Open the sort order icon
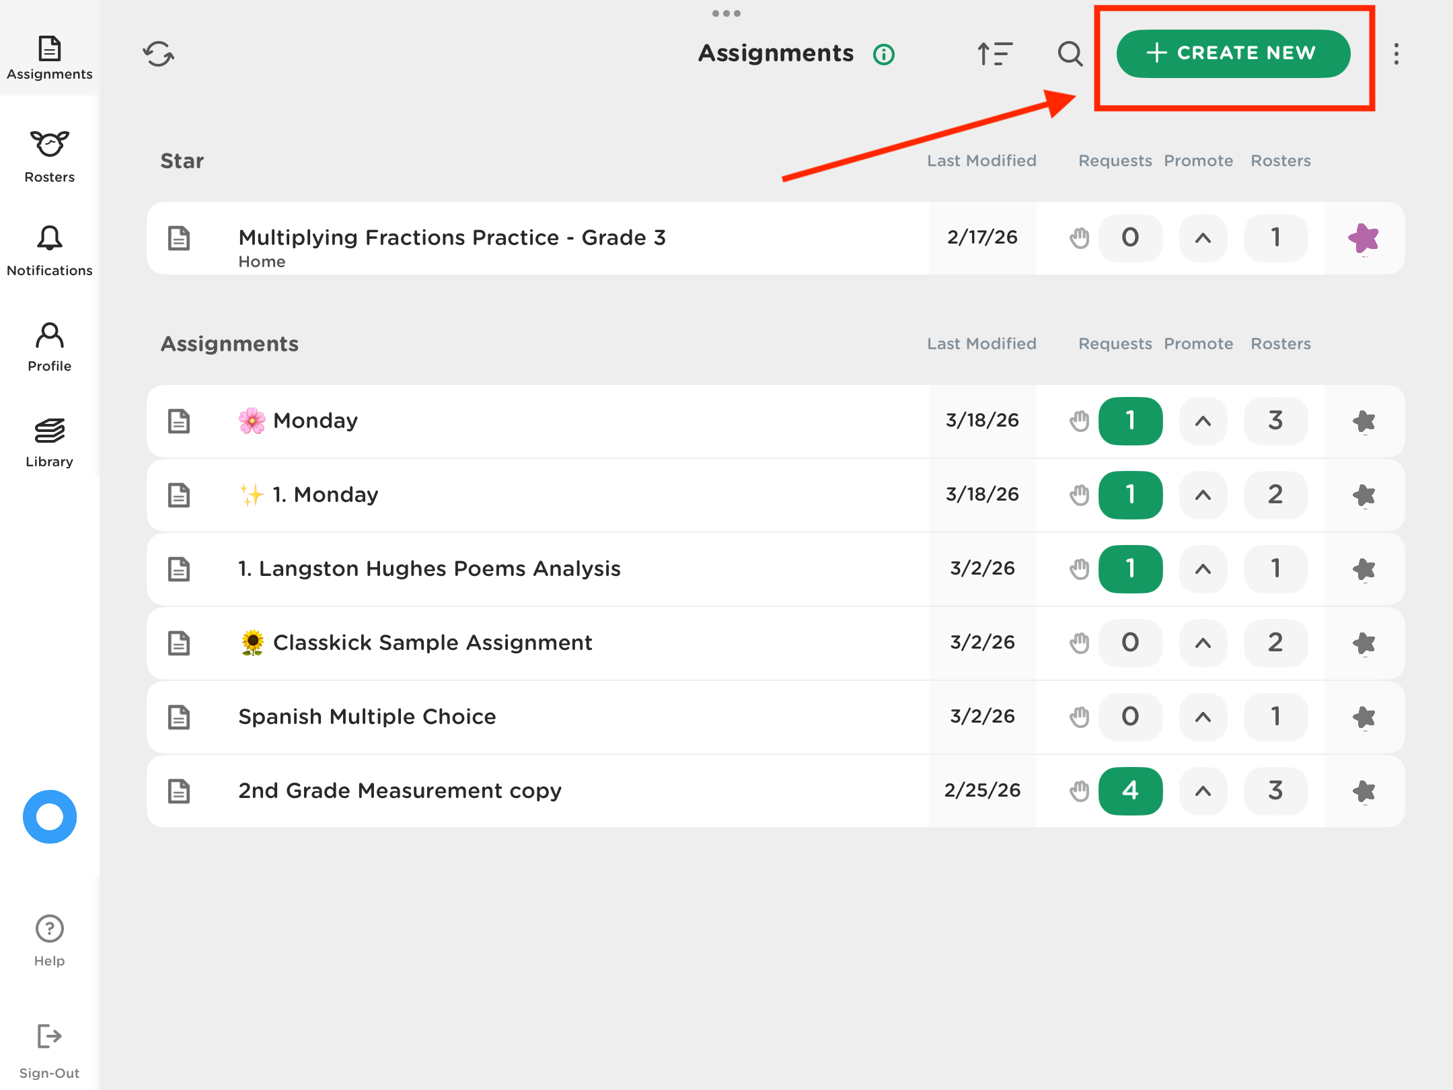Screen dimensions: 1453x1090 pos(995,54)
